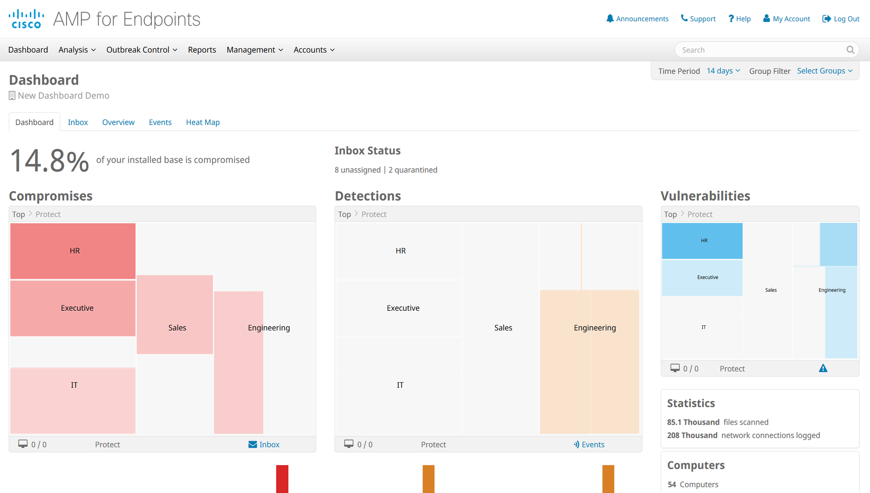The height and width of the screenshot is (493, 870).
Task: Click the '8 unassigned' inbox status text
Action: click(x=357, y=170)
